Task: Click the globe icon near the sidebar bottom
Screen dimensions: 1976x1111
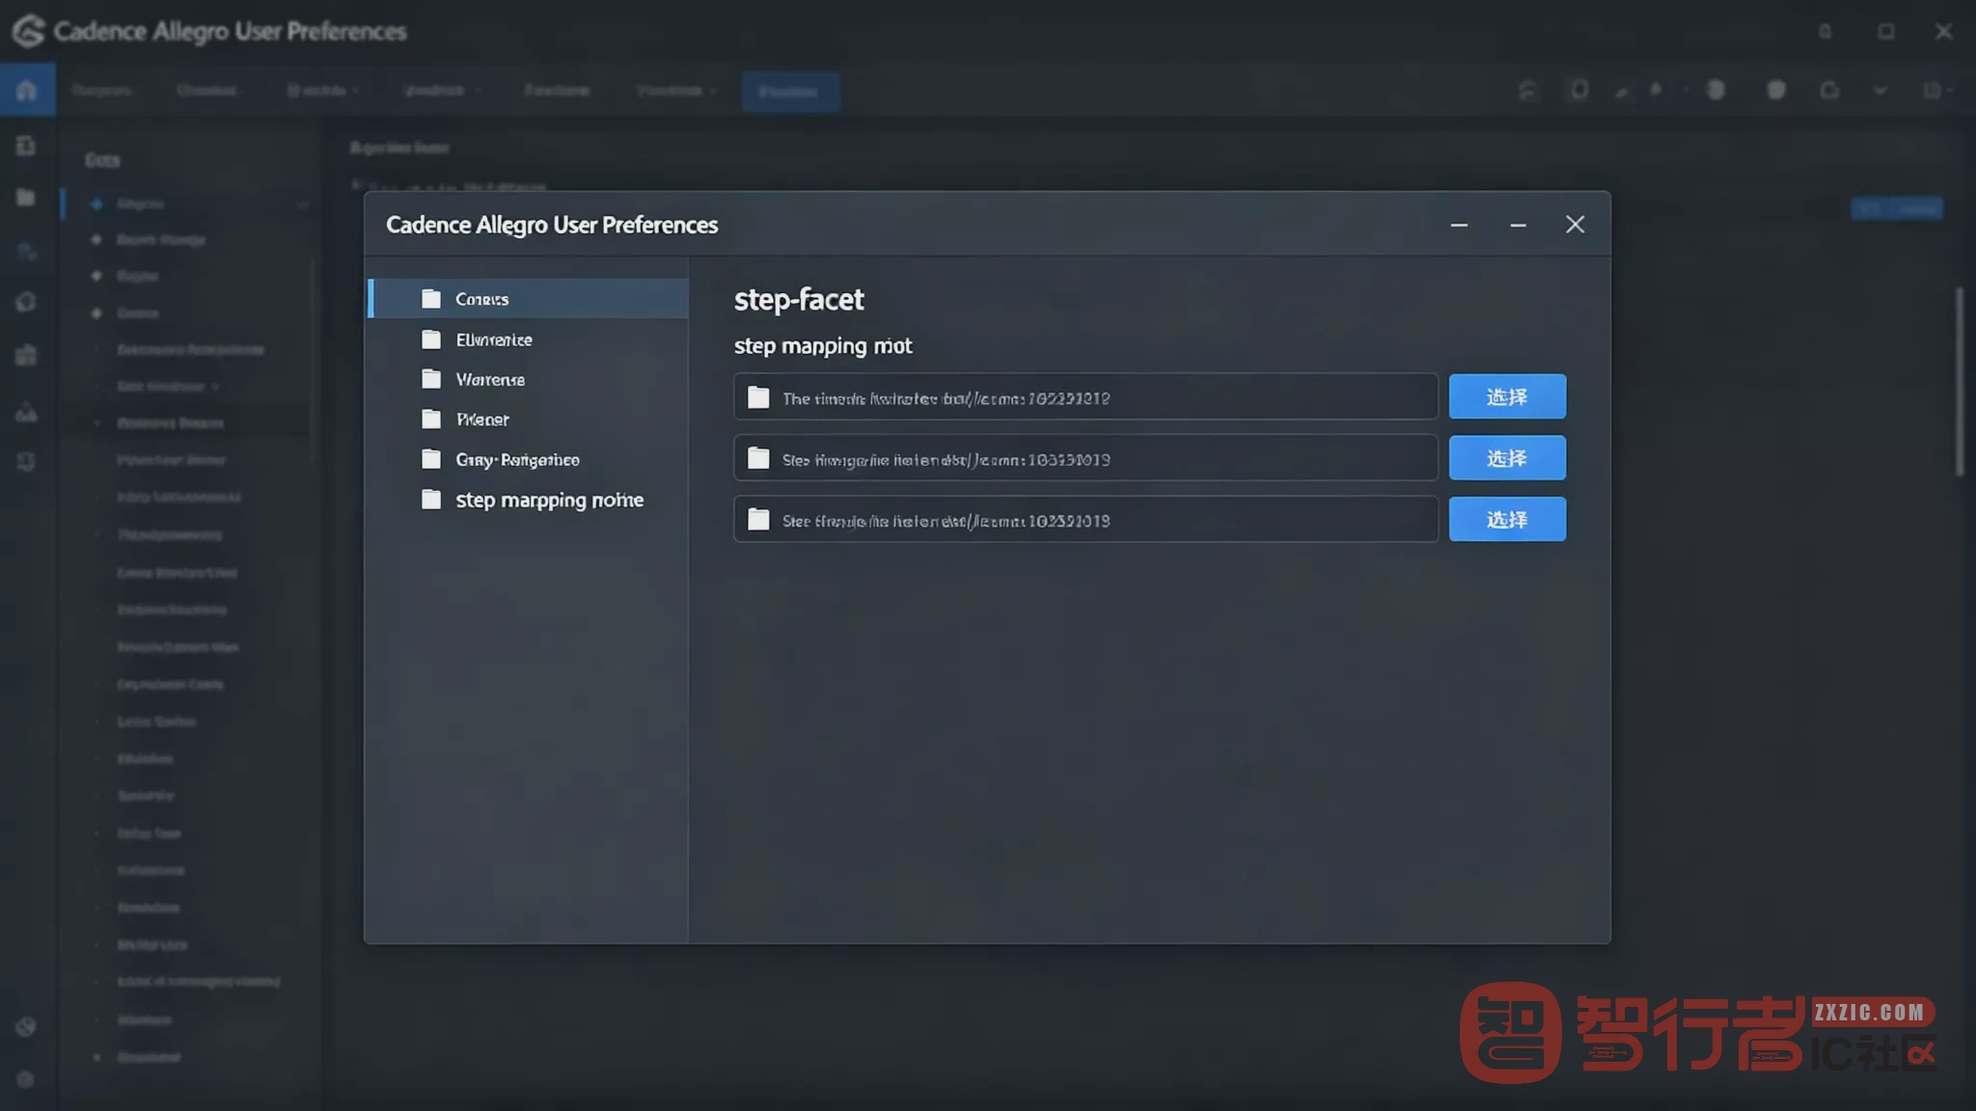Action: pos(26,1027)
